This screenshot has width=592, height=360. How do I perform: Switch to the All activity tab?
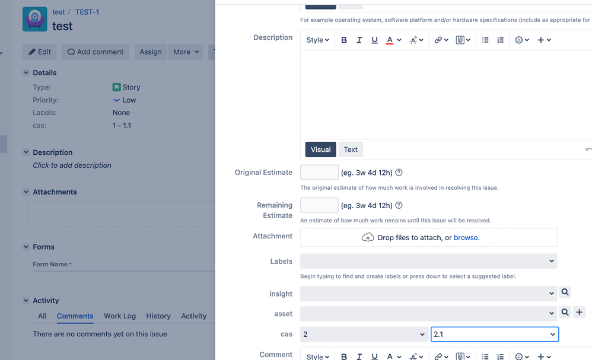[42, 316]
